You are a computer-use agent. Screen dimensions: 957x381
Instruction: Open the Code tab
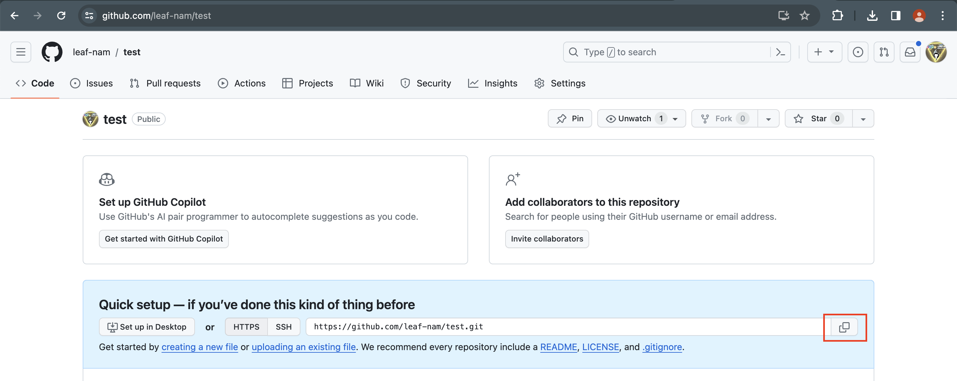click(35, 84)
